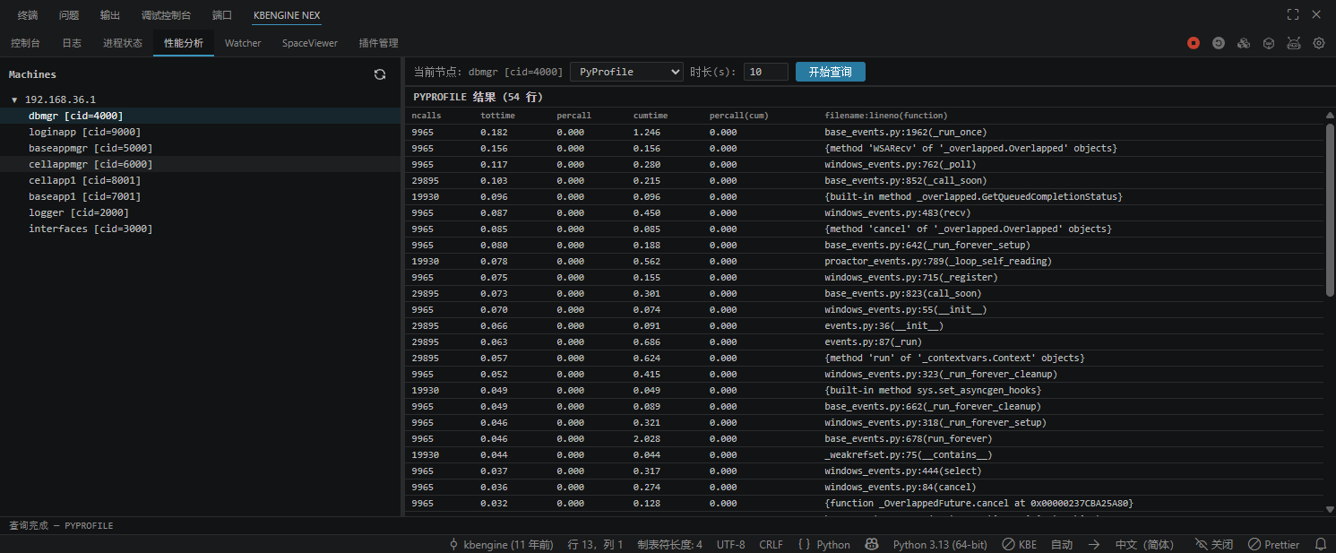Open the PyProfile type dropdown
1336x553 pixels.
pyautogui.click(x=626, y=72)
